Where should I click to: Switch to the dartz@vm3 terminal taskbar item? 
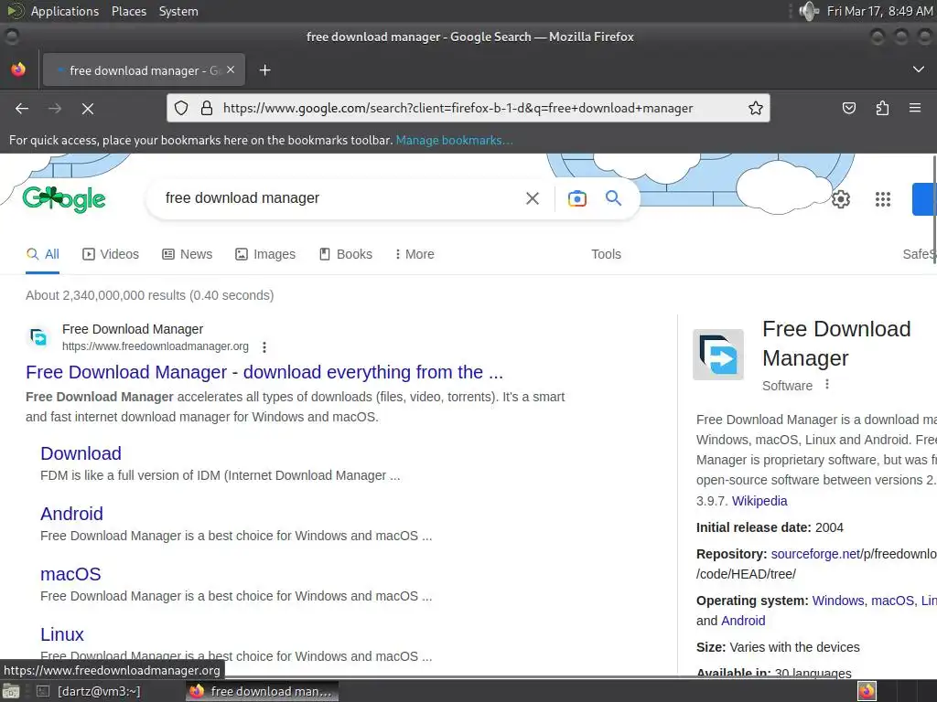[x=90, y=691]
